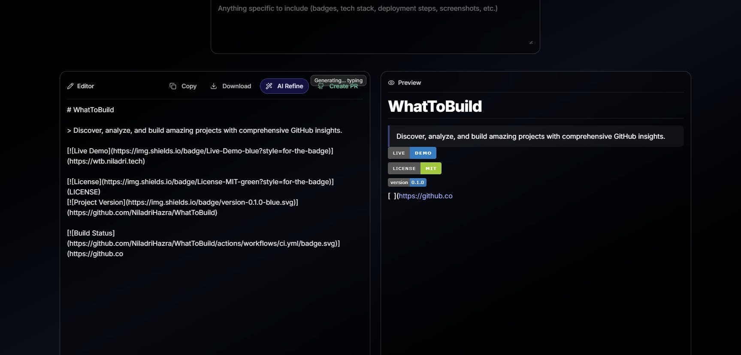Viewport: 741px width, 355px height.
Task: Click the '[![License]' markdown line in editor
Action: point(200,182)
